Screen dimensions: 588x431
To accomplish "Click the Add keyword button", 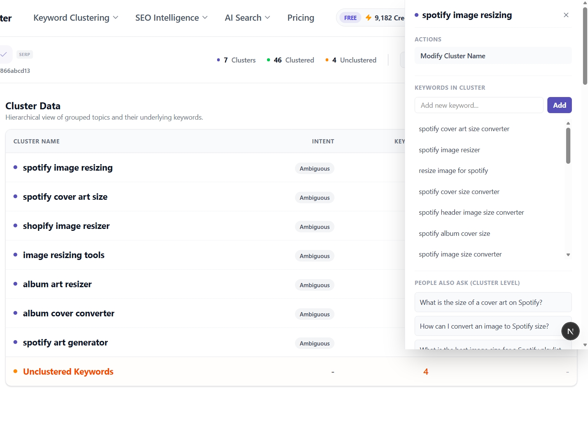I will tap(559, 105).
